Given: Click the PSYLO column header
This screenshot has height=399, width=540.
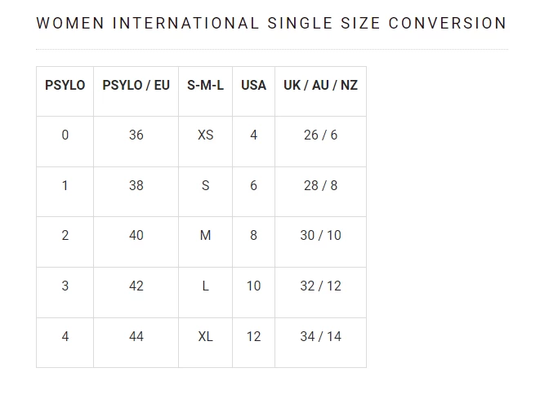Looking at the screenshot, I should 65,86.
